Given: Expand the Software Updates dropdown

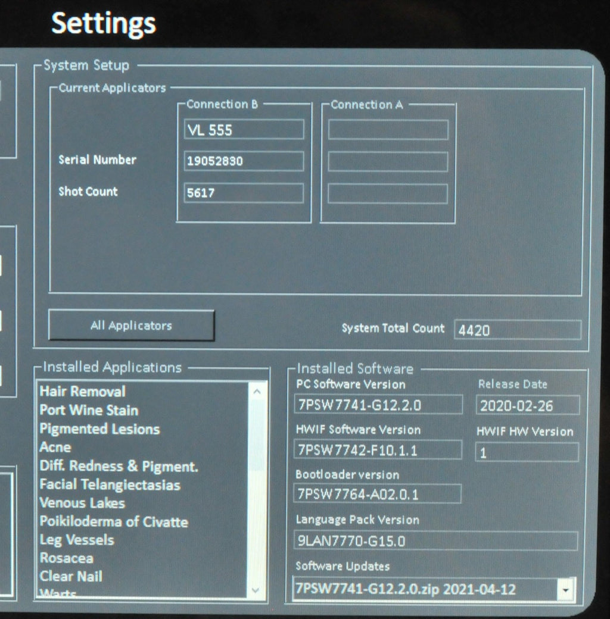Looking at the screenshot, I should (566, 590).
